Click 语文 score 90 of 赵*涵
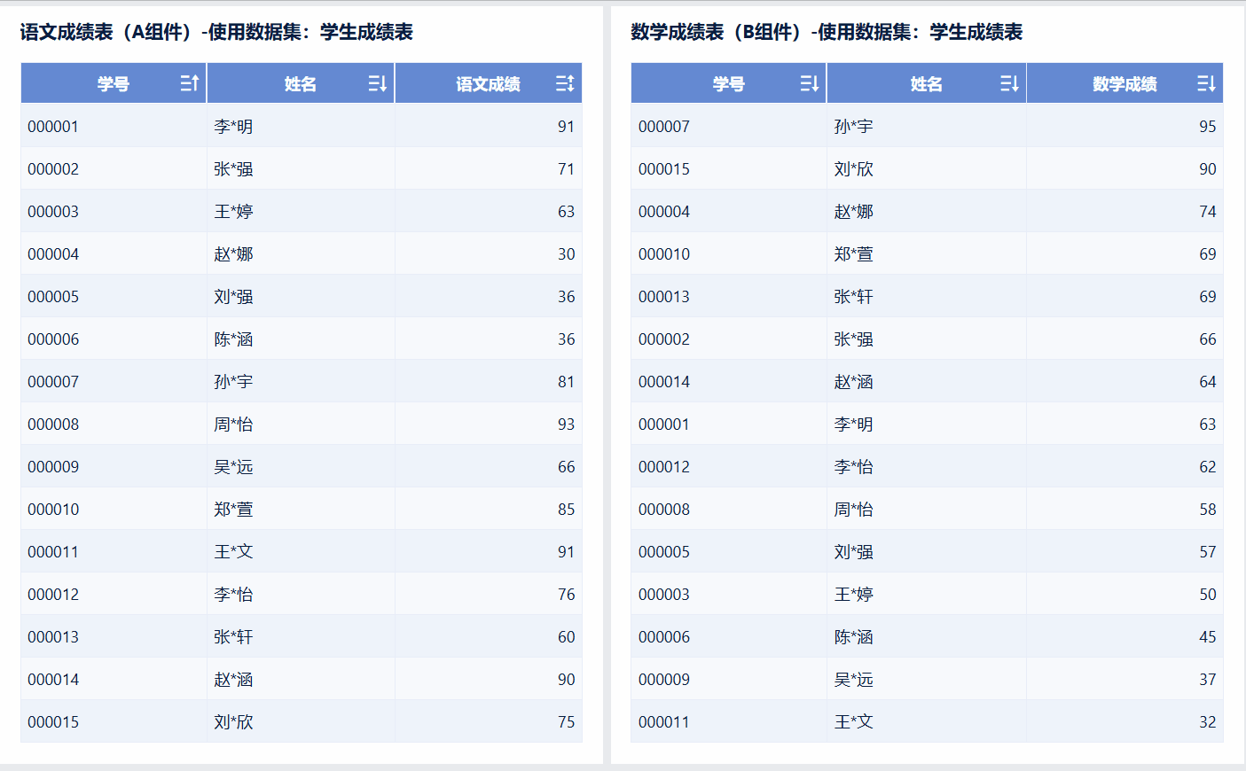This screenshot has height=771, width=1246. tap(566, 680)
